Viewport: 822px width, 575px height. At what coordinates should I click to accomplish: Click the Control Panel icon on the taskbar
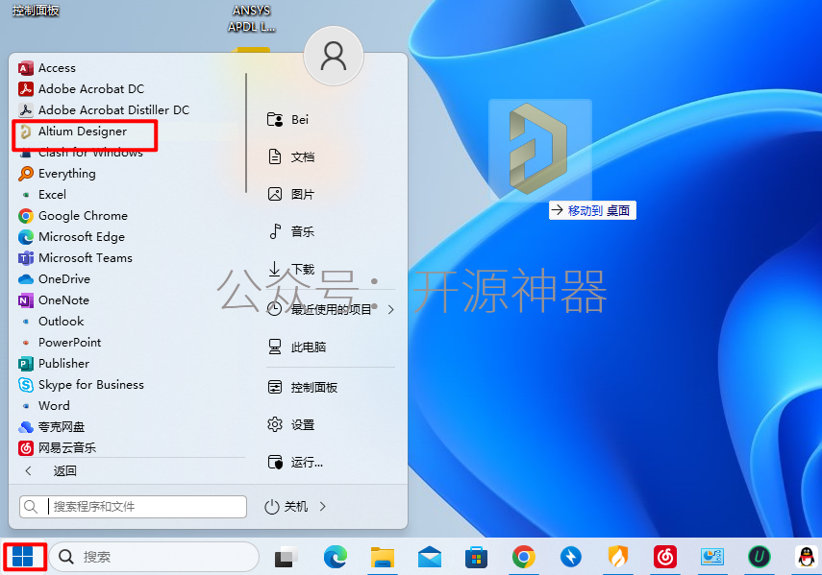tap(711, 557)
